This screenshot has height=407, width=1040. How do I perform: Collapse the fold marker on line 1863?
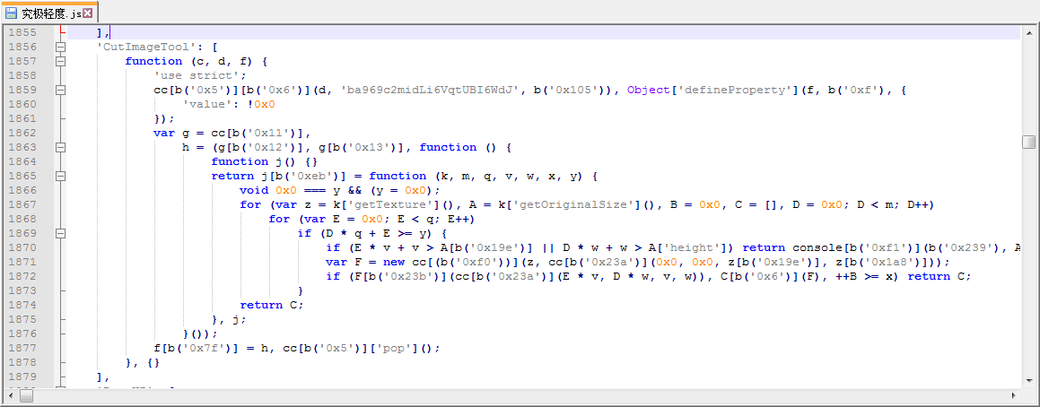click(x=60, y=147)
